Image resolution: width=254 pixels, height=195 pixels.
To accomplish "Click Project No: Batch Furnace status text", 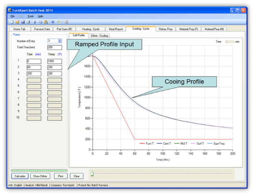I will (93, 185).
